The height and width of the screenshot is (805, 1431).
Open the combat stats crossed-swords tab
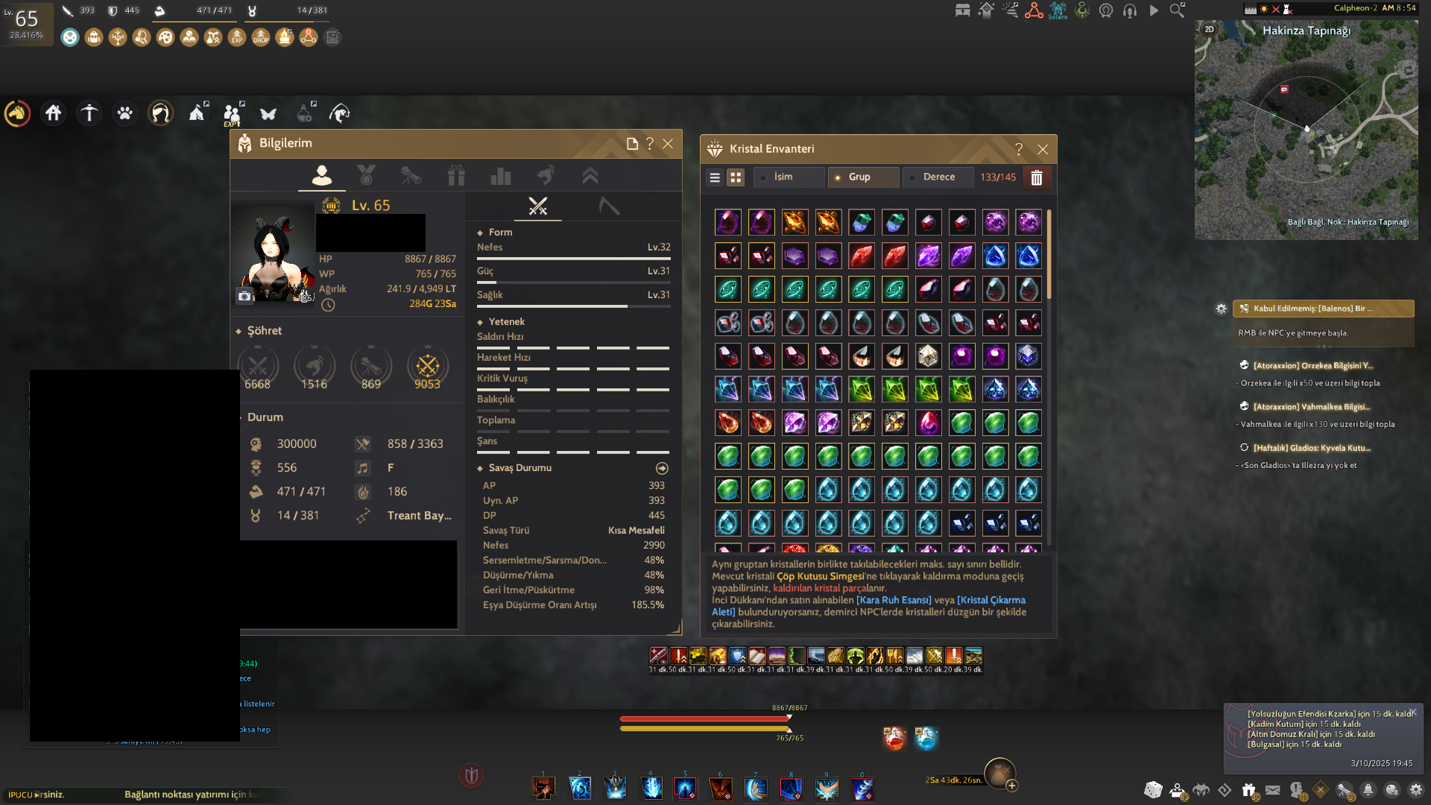(537, 206)
